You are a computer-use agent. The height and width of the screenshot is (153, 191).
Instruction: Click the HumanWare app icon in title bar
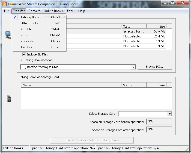tap(4, 4)
